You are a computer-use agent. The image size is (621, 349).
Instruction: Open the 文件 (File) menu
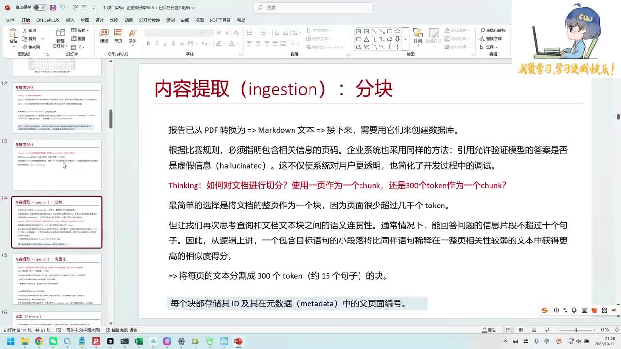pos(10,20)
